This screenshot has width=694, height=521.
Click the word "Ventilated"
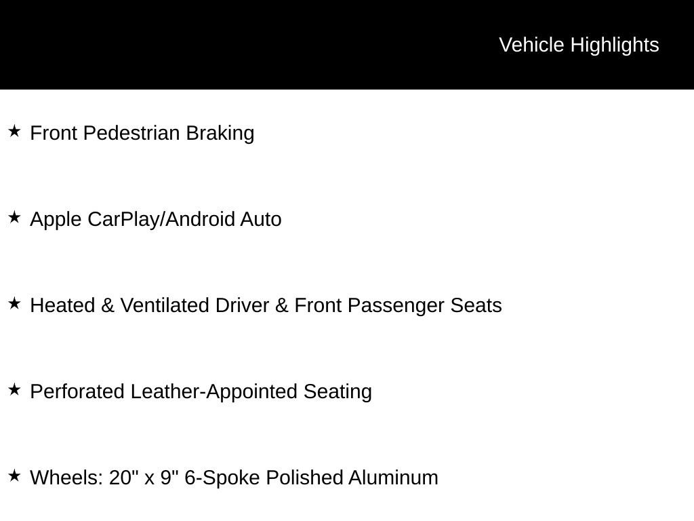[x=165, y=305]
